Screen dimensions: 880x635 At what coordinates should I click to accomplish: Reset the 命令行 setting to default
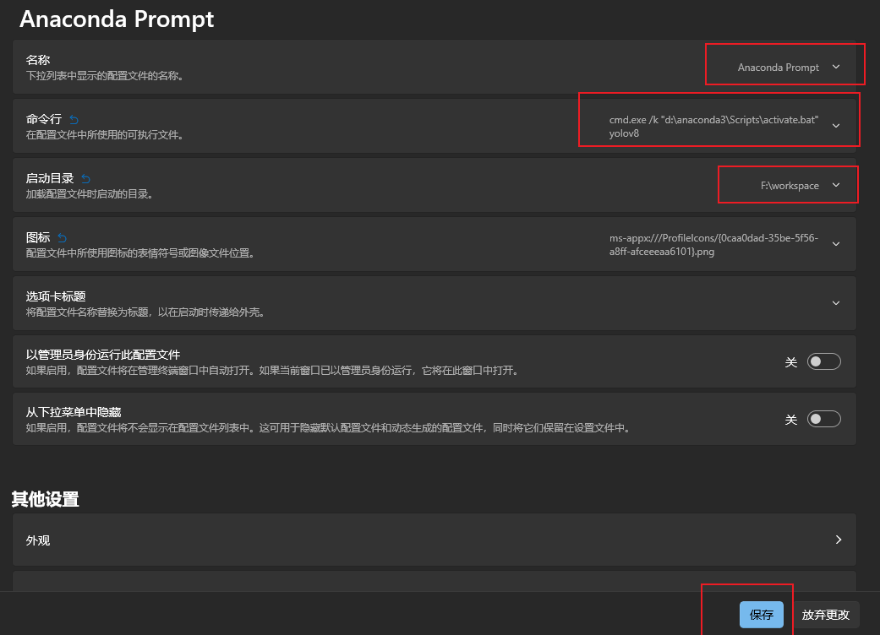click(74, 120)
